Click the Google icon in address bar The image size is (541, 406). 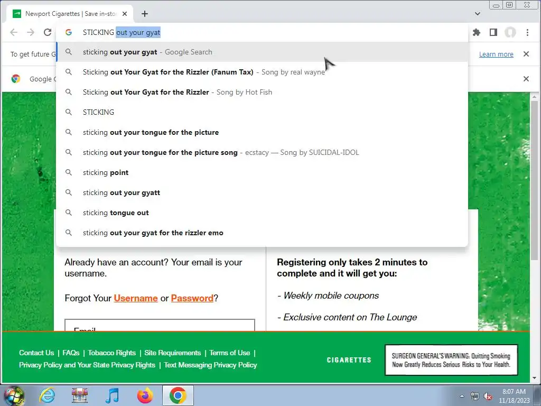(69, 32)
